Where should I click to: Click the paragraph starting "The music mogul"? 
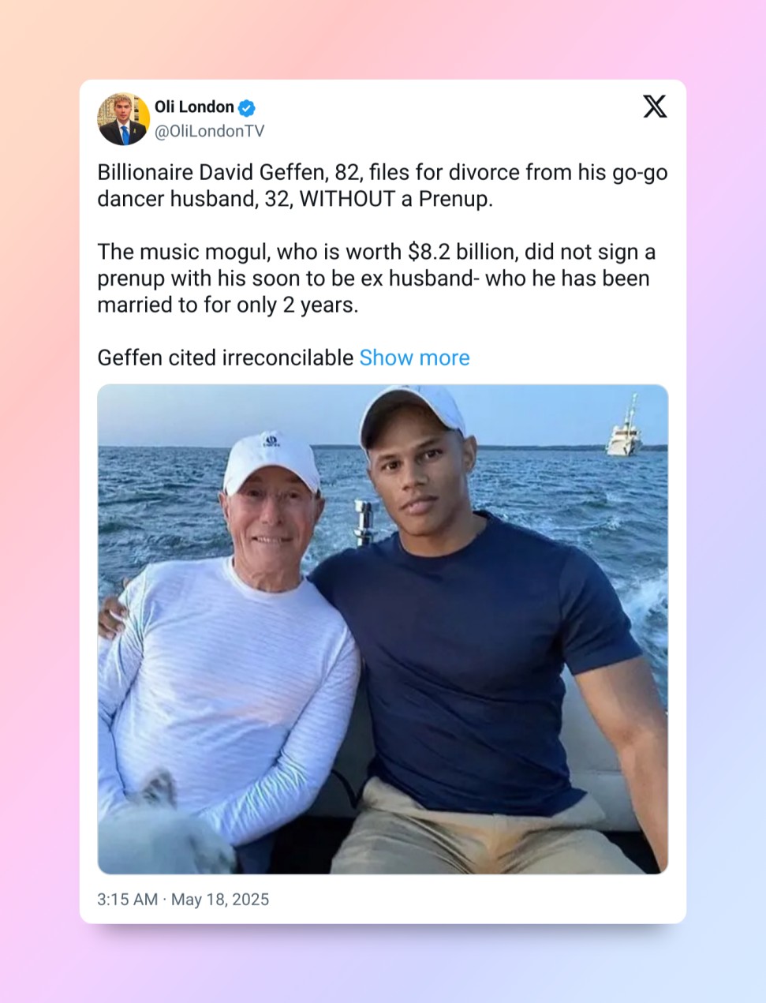pos(376,279)
